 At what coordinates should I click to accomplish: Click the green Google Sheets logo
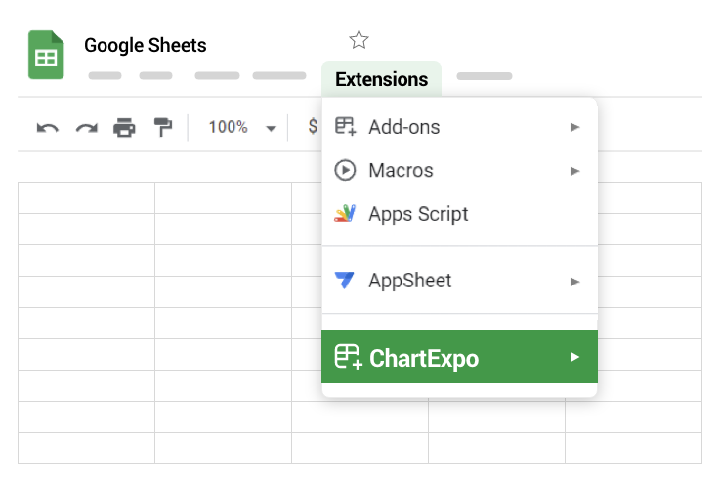46,55
